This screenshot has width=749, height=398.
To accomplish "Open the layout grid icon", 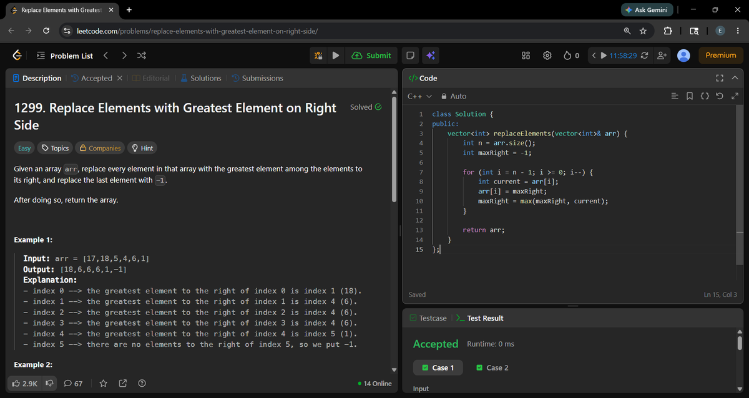I will pos(526,56).
